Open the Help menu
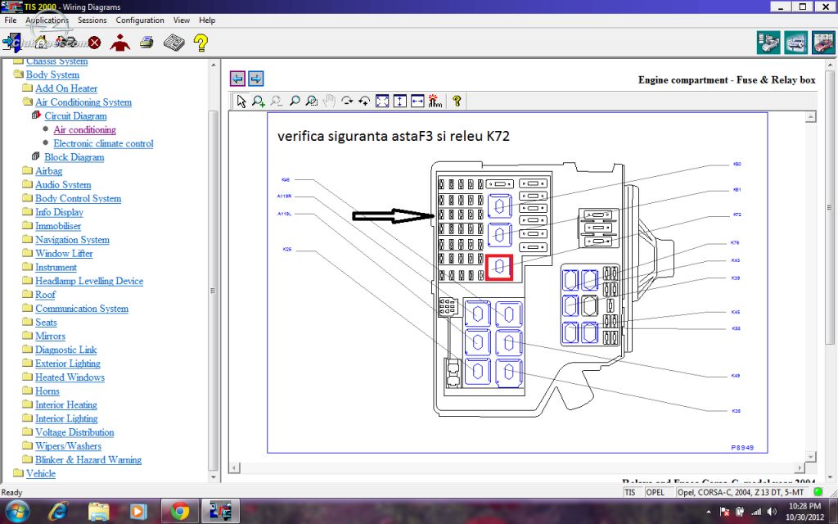The height and width of the screenshot is (524, 838). [207, 20]
